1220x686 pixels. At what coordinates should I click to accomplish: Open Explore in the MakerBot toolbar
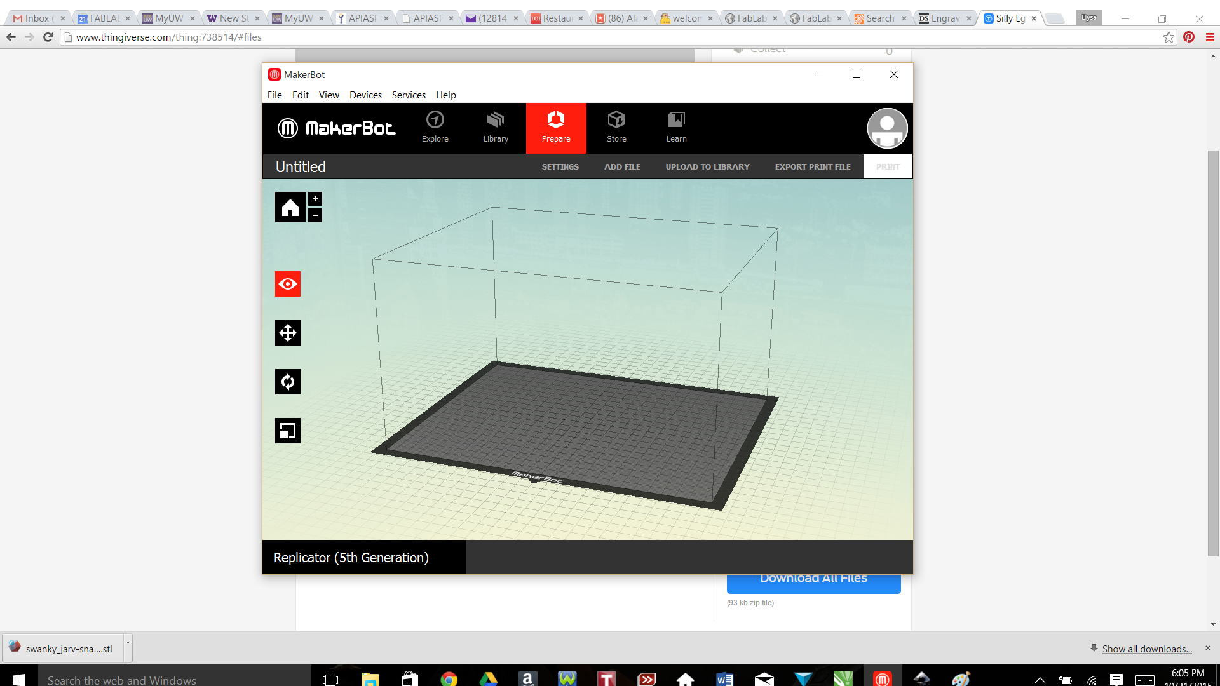(x=435, y=127)
